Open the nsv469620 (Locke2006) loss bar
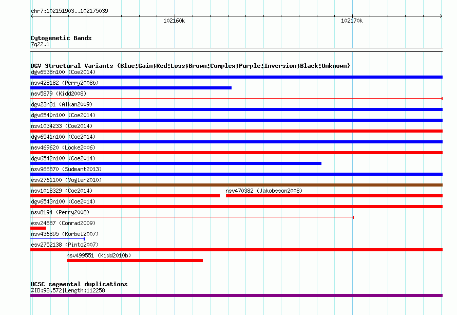 (x=236, y=153)
